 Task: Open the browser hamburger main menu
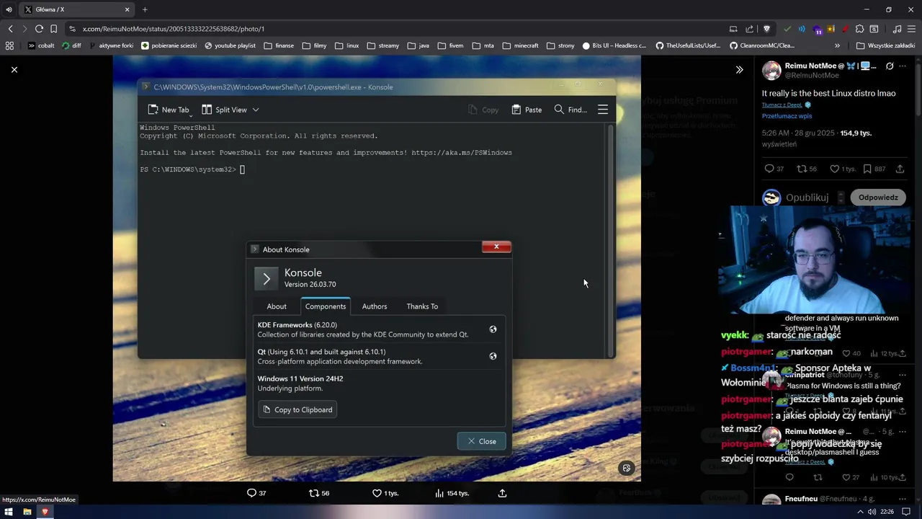tap(911, 29)
